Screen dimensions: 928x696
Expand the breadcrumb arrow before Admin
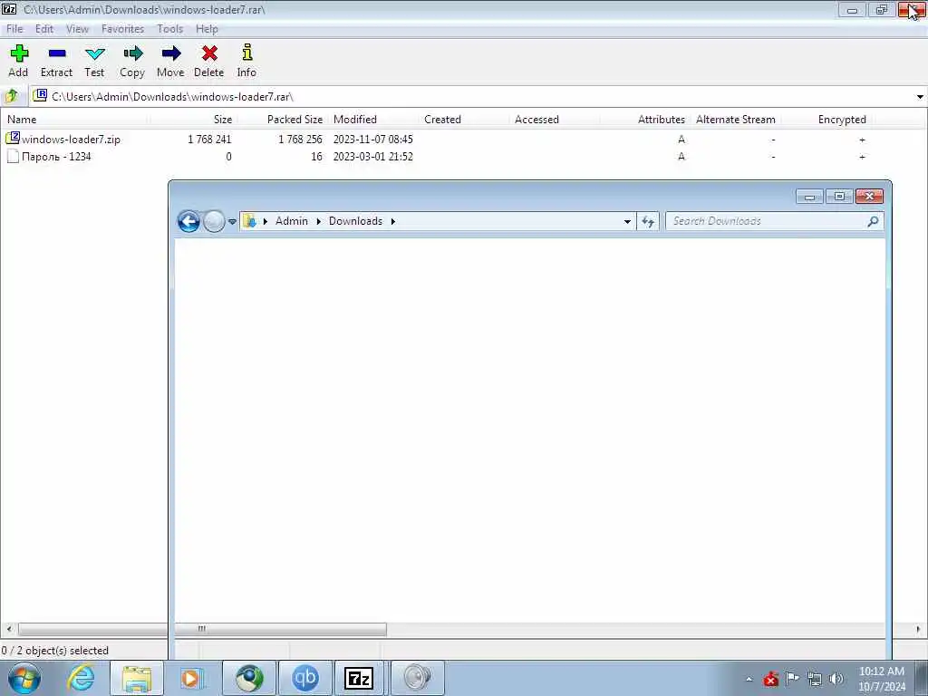[x=266, y=221]
